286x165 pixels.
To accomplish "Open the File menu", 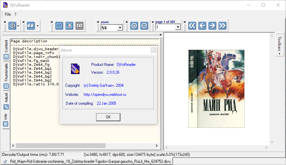I will click(x=8, y=14).
